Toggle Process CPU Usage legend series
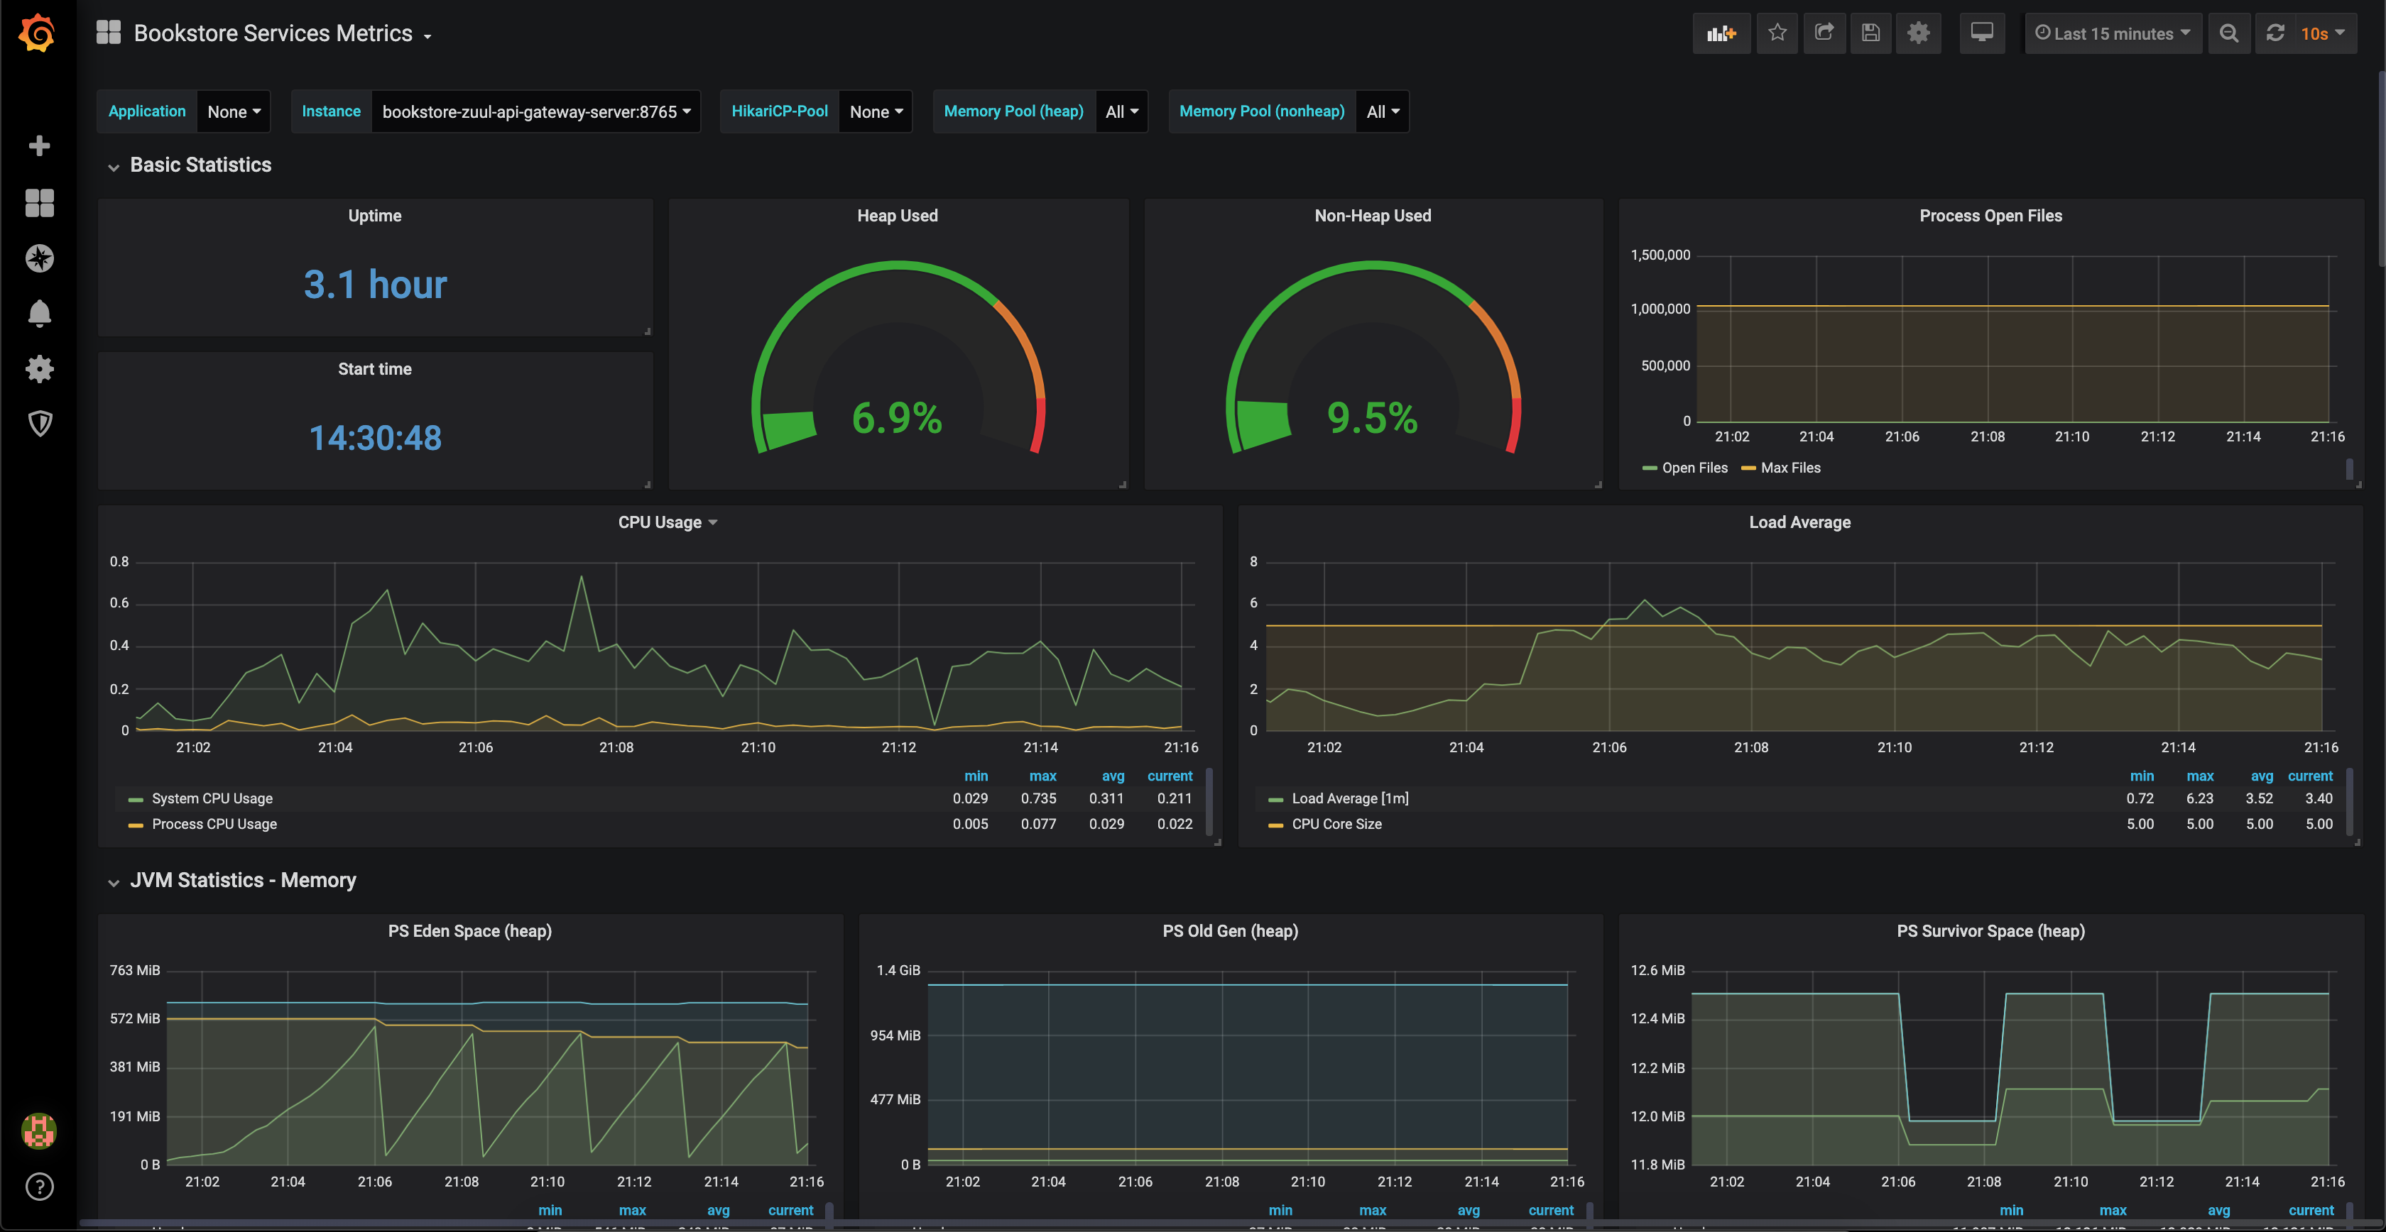Viewport: 2386px width, 1232px height. [x=214, y=824]
